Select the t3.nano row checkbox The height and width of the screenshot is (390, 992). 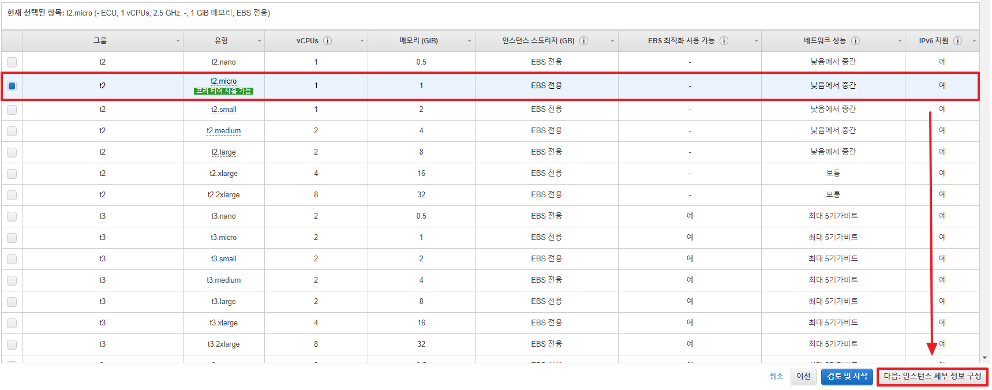pos(12,216)
